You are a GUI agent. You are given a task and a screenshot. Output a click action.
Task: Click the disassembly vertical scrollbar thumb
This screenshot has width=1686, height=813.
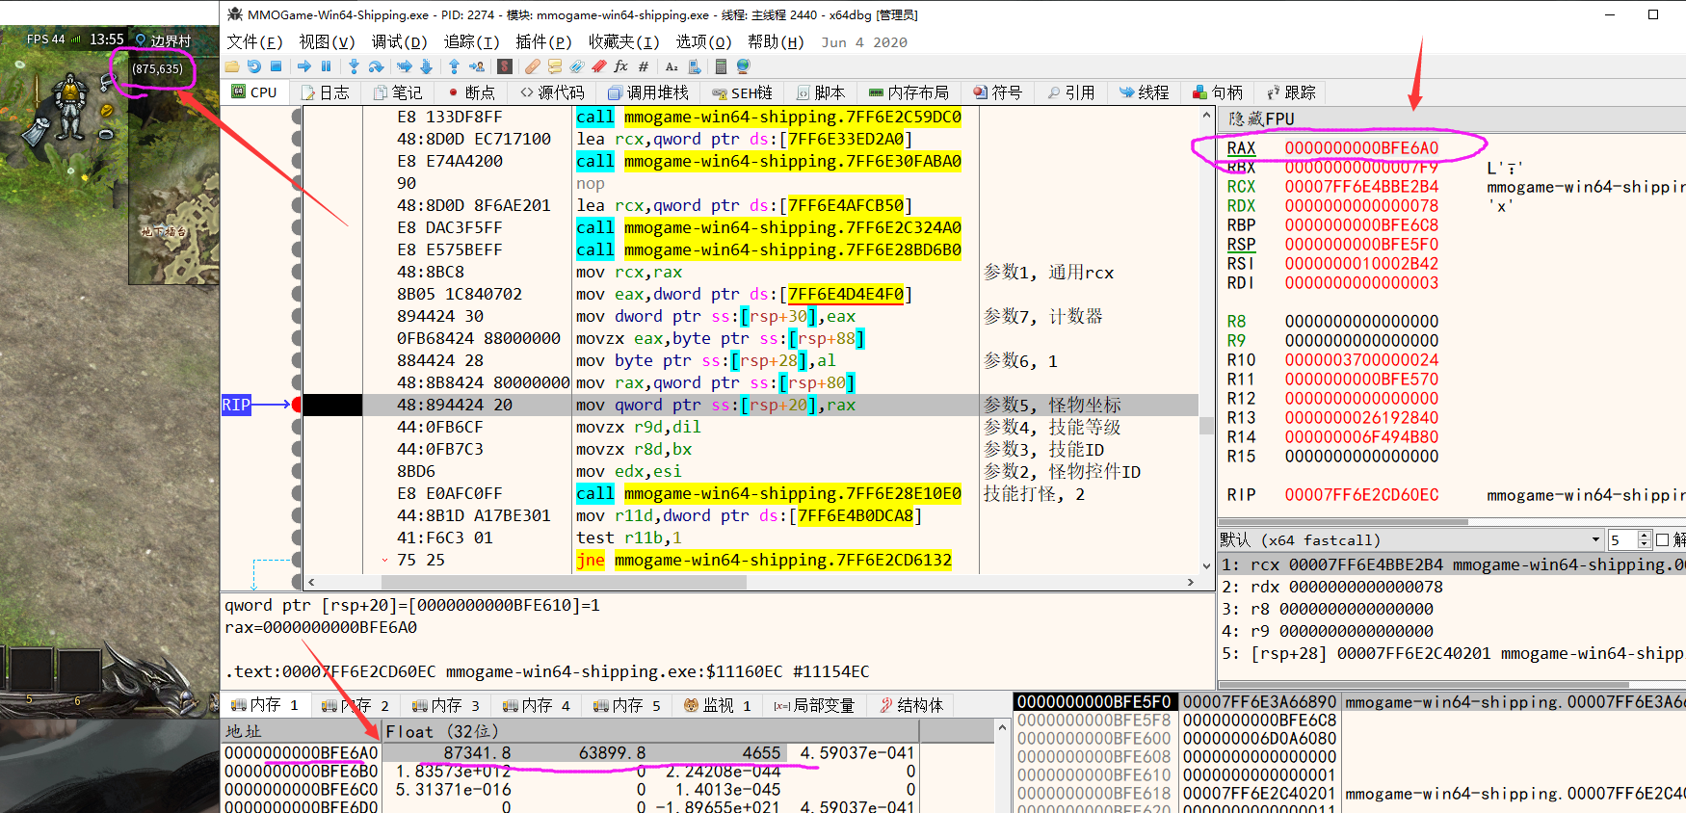coord(1206,426)
